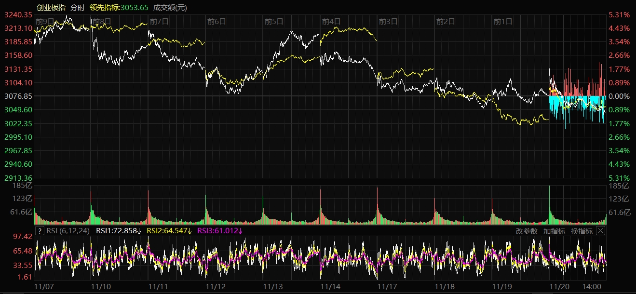Close the RSI indicator panel
The width and height of the screenshot is (636, 294).
(x=600, y=231)
